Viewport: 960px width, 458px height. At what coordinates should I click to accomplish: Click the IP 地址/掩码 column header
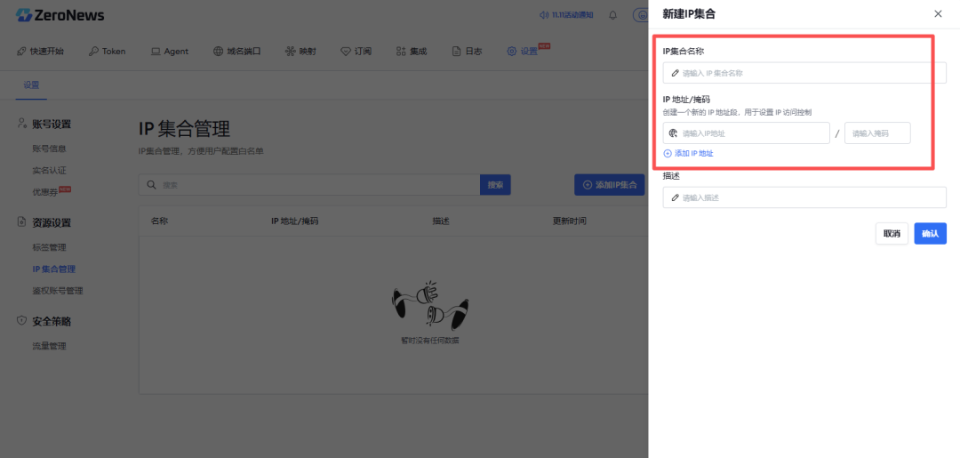pos(294,221)
